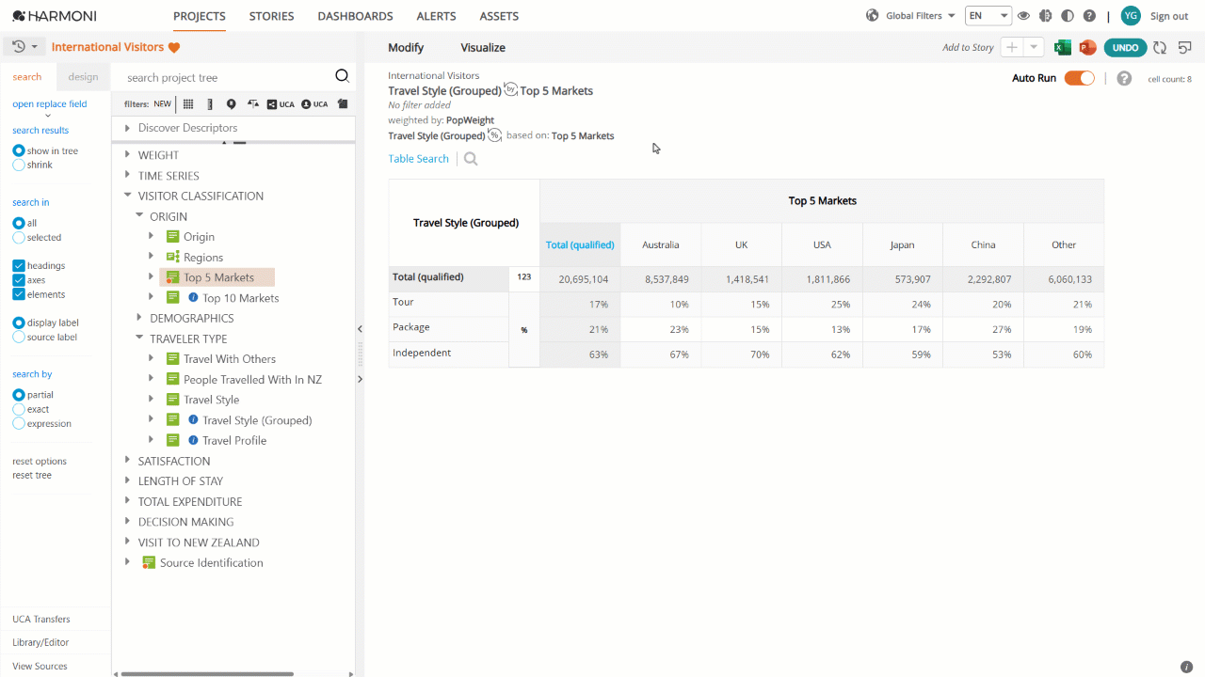Click the grid filter icon in filters bar
This screenshot has height=677, width=1205.
(188, 104)
